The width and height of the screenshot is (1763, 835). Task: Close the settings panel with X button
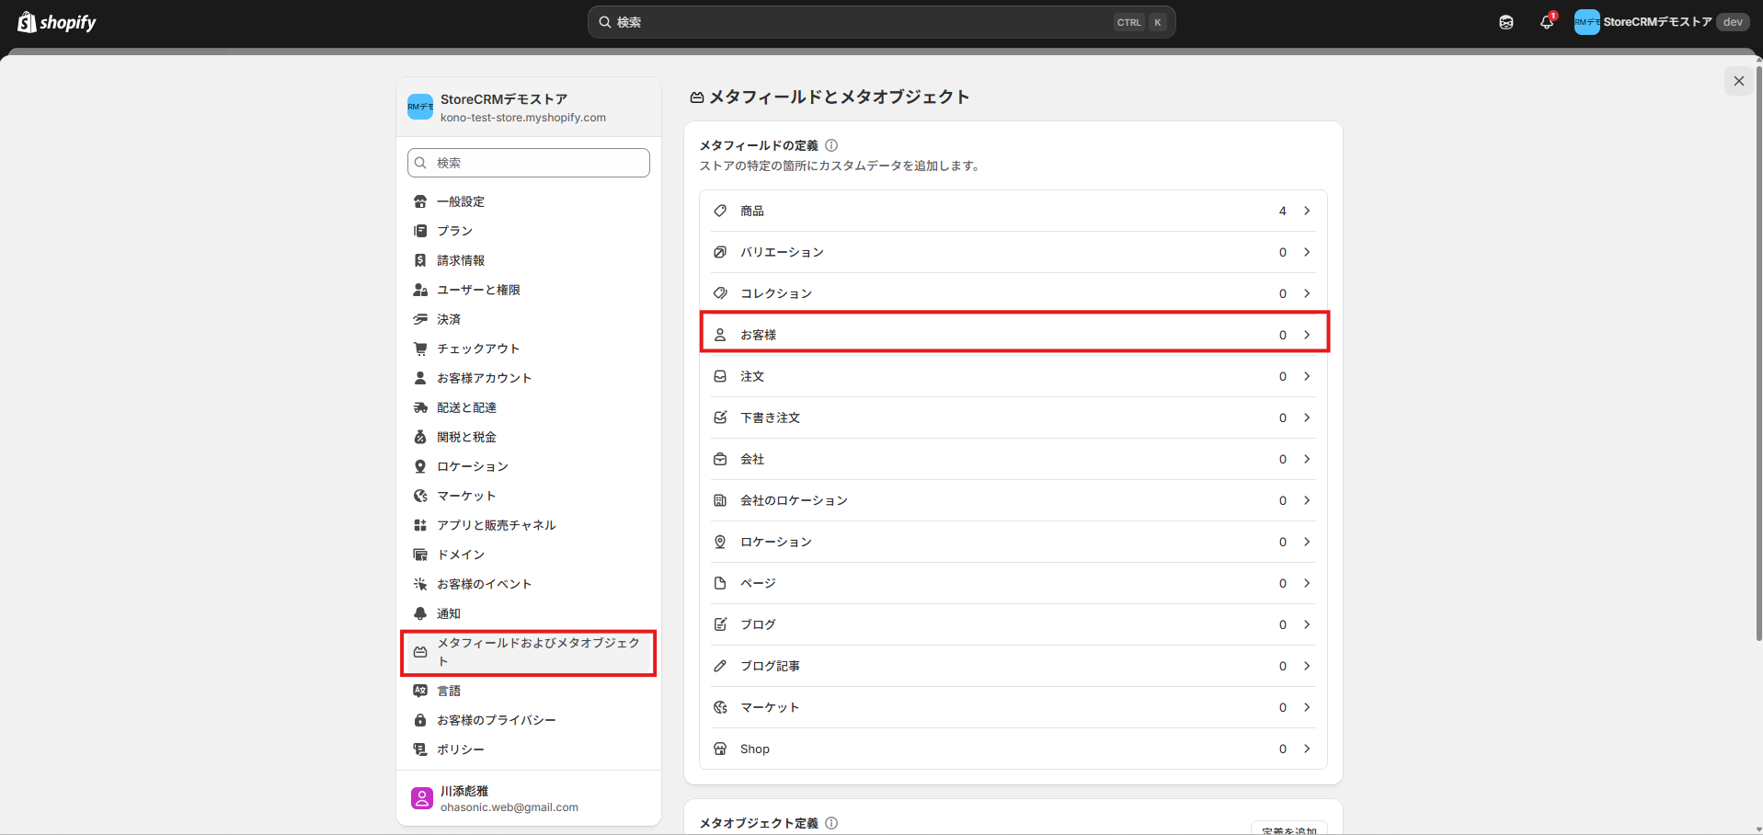pyautogui.click(x=1738, y=81)
